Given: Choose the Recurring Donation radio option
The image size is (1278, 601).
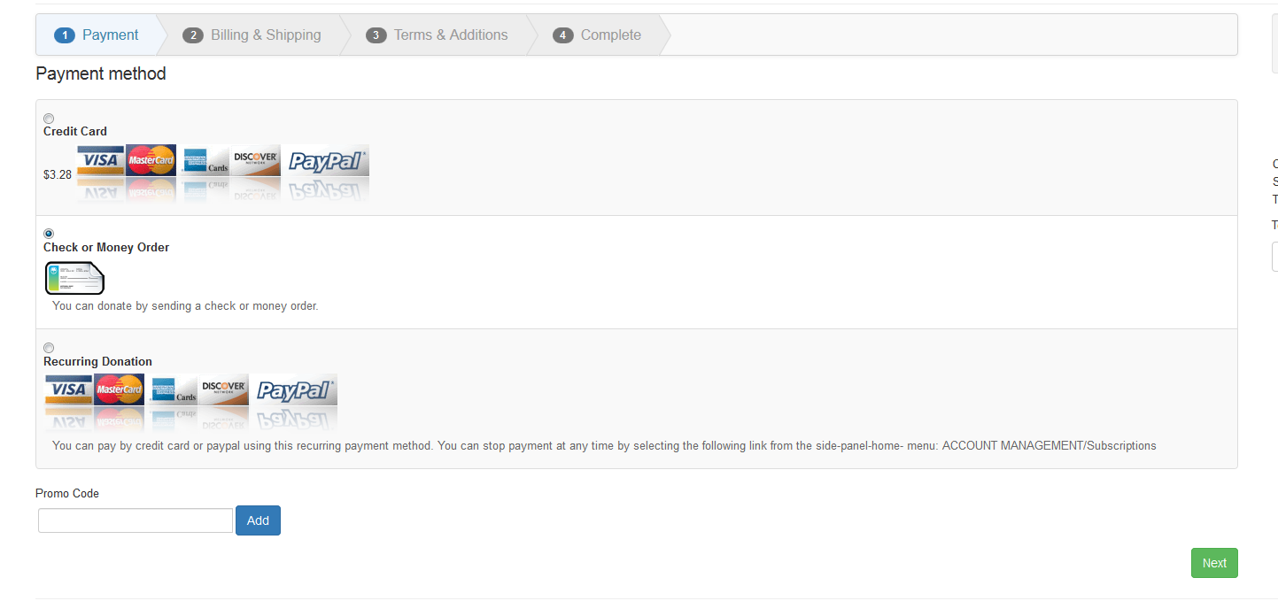Looking at the screenshot, I should [x=49, y=348].
